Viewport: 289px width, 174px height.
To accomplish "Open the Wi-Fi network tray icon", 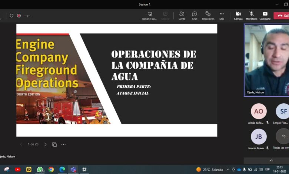I will pyautogui.click(x=255, y=170).
